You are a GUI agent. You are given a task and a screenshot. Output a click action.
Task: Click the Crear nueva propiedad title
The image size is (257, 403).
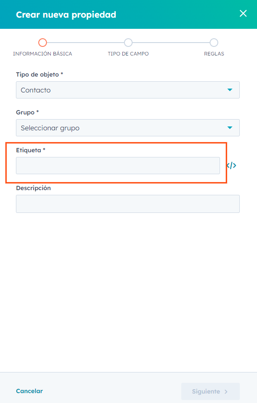[66, 15]
